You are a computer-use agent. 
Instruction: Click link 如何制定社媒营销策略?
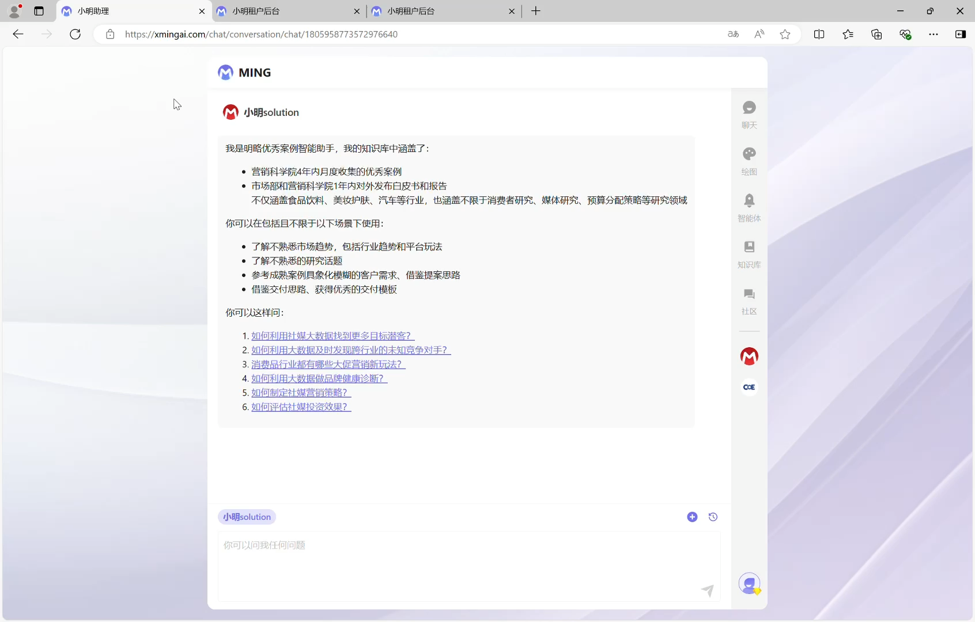click(301, 393)
